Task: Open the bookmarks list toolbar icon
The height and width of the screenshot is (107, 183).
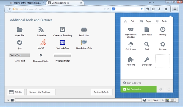Action: pyautogui.click(x=153, y=9)
